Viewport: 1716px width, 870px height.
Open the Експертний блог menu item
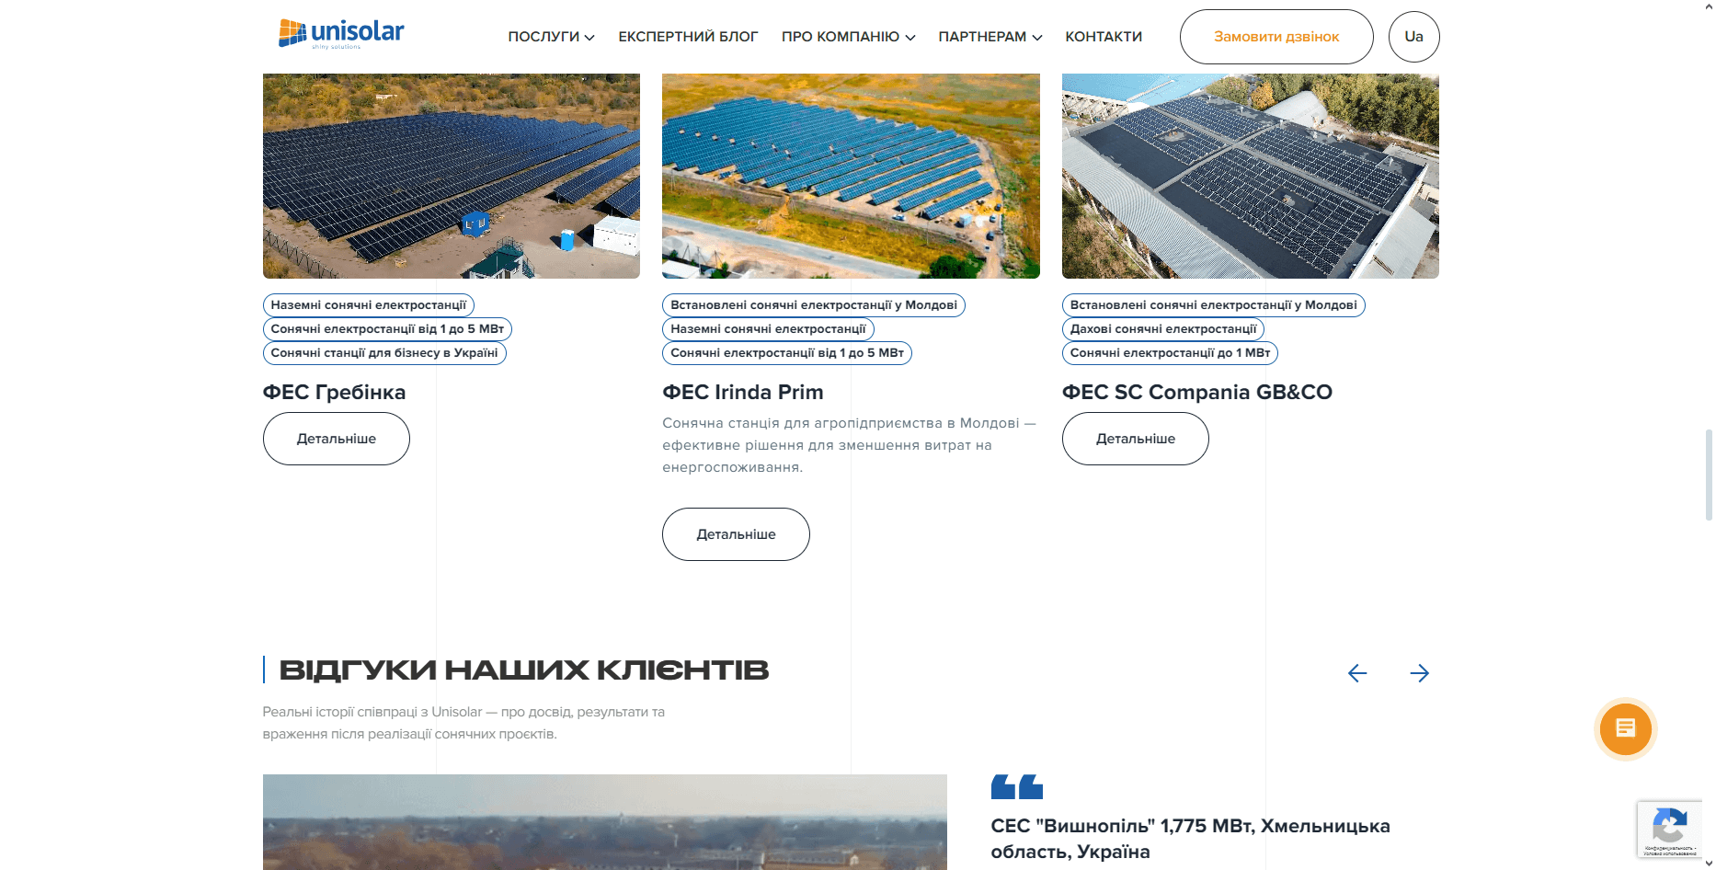click(688, 37)
